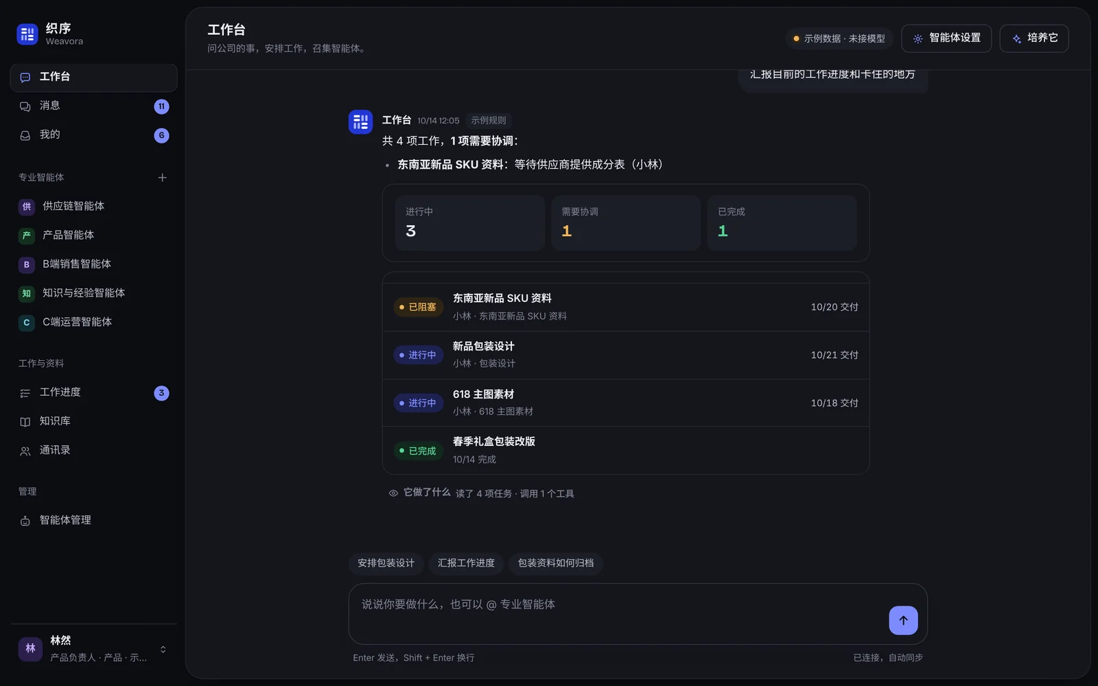
Task: Open 工作进度 page
Action: pyautogui.click(x=93, y=392)
